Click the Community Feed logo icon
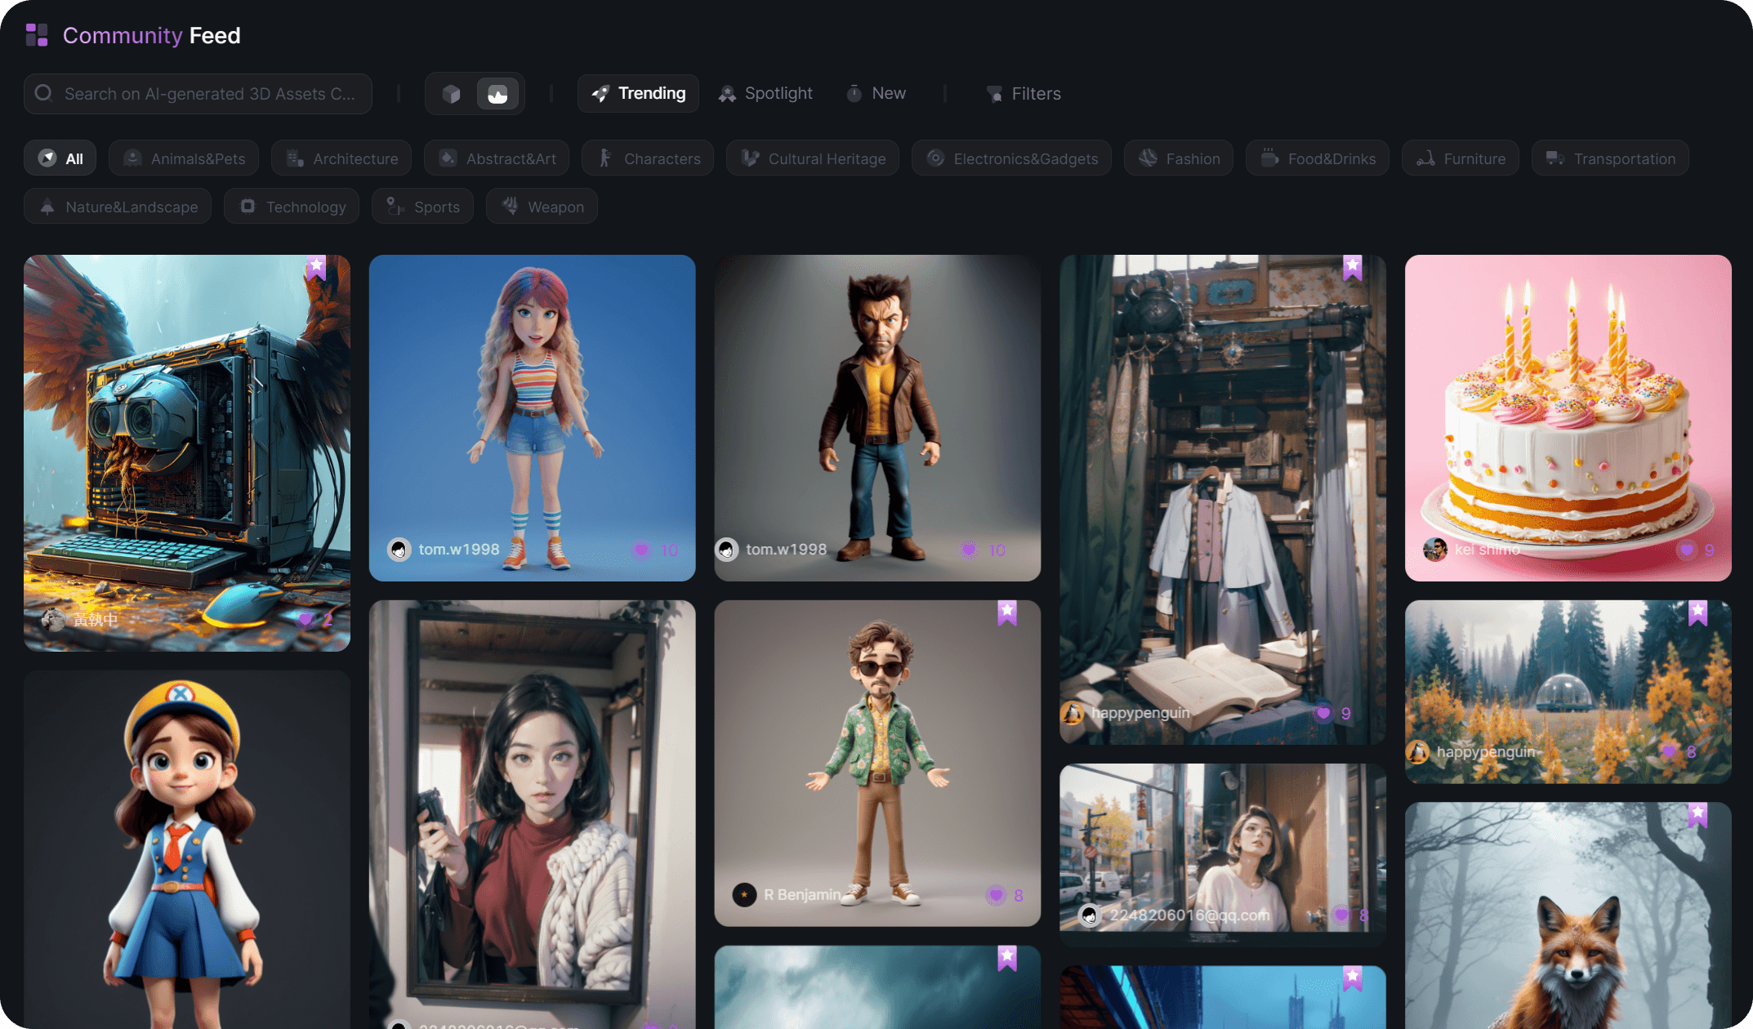Viewport: 1753px width, 1029px height. (x=37, y=35)
